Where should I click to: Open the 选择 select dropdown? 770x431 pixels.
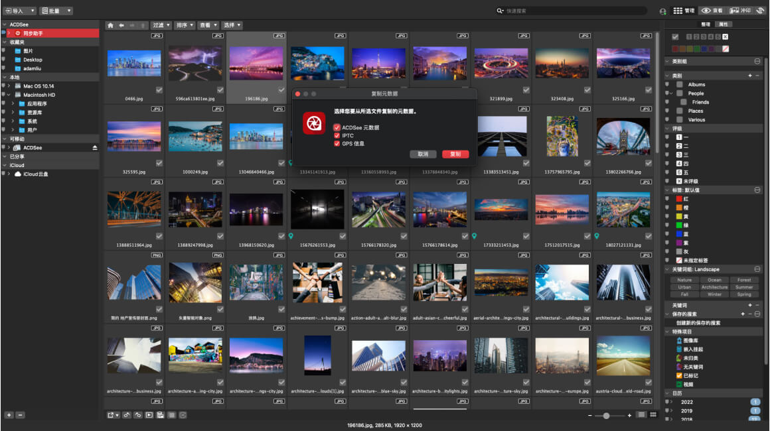point(232,25)
